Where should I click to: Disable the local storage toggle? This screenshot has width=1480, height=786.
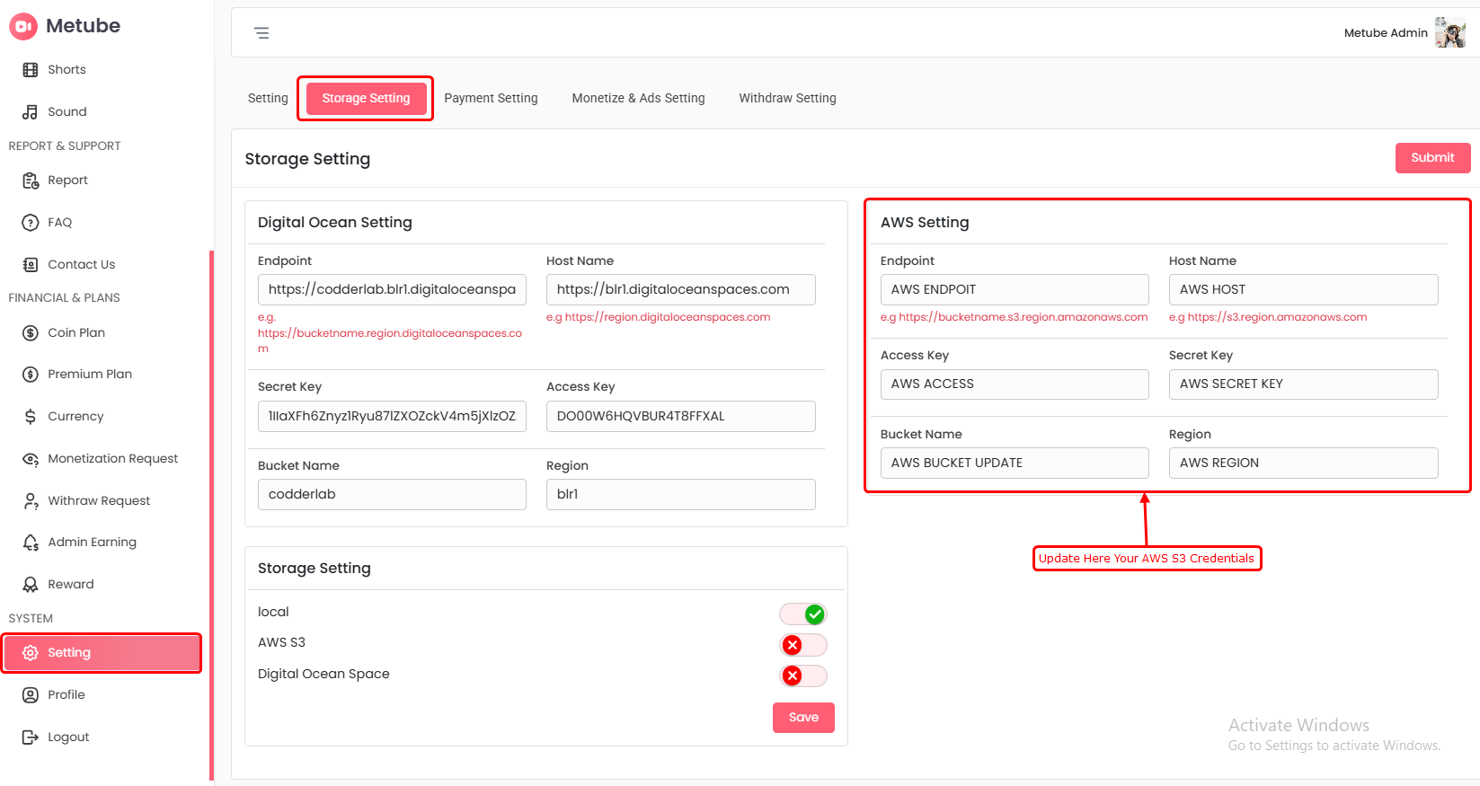(x=802, y=614)
